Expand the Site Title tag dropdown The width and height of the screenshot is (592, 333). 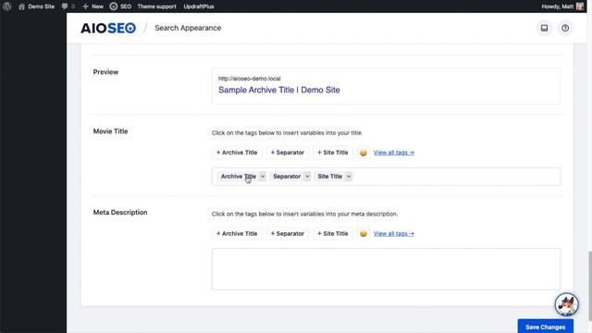pyautogui.click(x=349, y=177)
